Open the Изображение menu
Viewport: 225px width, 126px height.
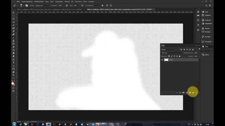[x=39, y=1]
